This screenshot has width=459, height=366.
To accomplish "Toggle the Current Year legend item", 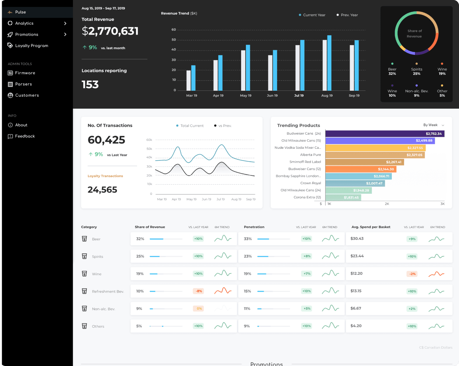I will (312, 15).
